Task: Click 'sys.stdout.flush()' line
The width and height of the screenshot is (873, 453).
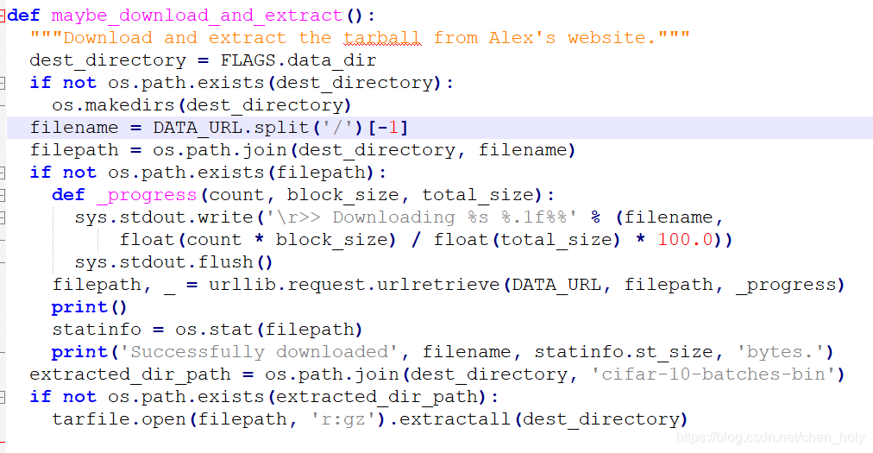Action: [x=173, y=262]
